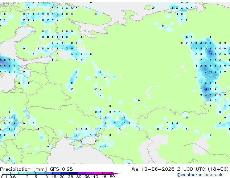Click the '8' precipitation value in the eastern blue area
The width and height of the screenshot is (230, 178).
[x=210, y=48]
